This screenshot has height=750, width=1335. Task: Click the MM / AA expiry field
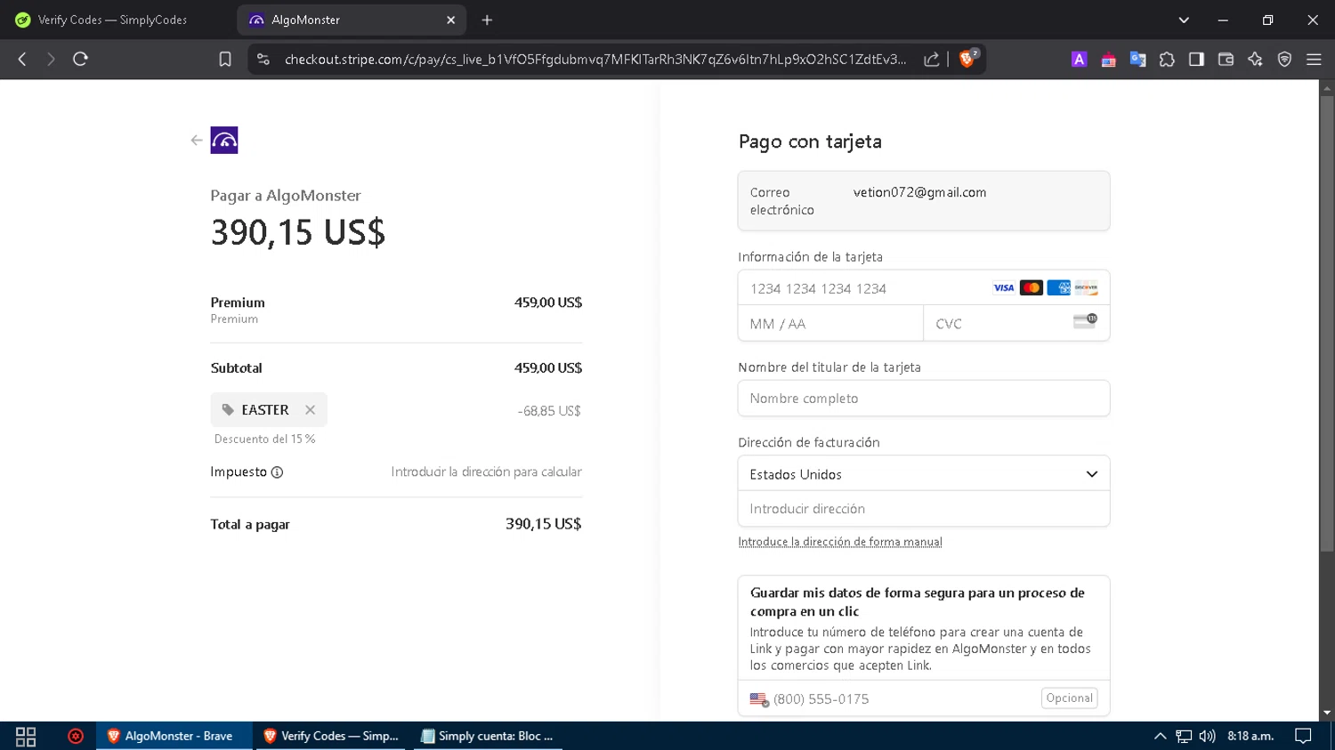tap(830, 324)
